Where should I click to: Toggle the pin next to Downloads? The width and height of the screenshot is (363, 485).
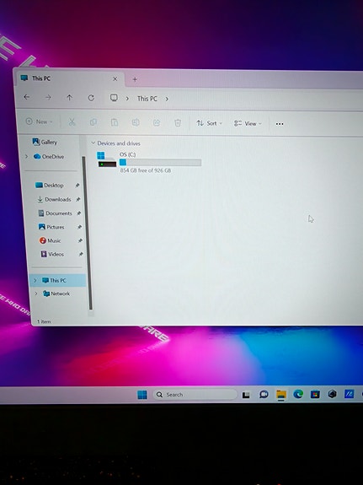point(78,200)
